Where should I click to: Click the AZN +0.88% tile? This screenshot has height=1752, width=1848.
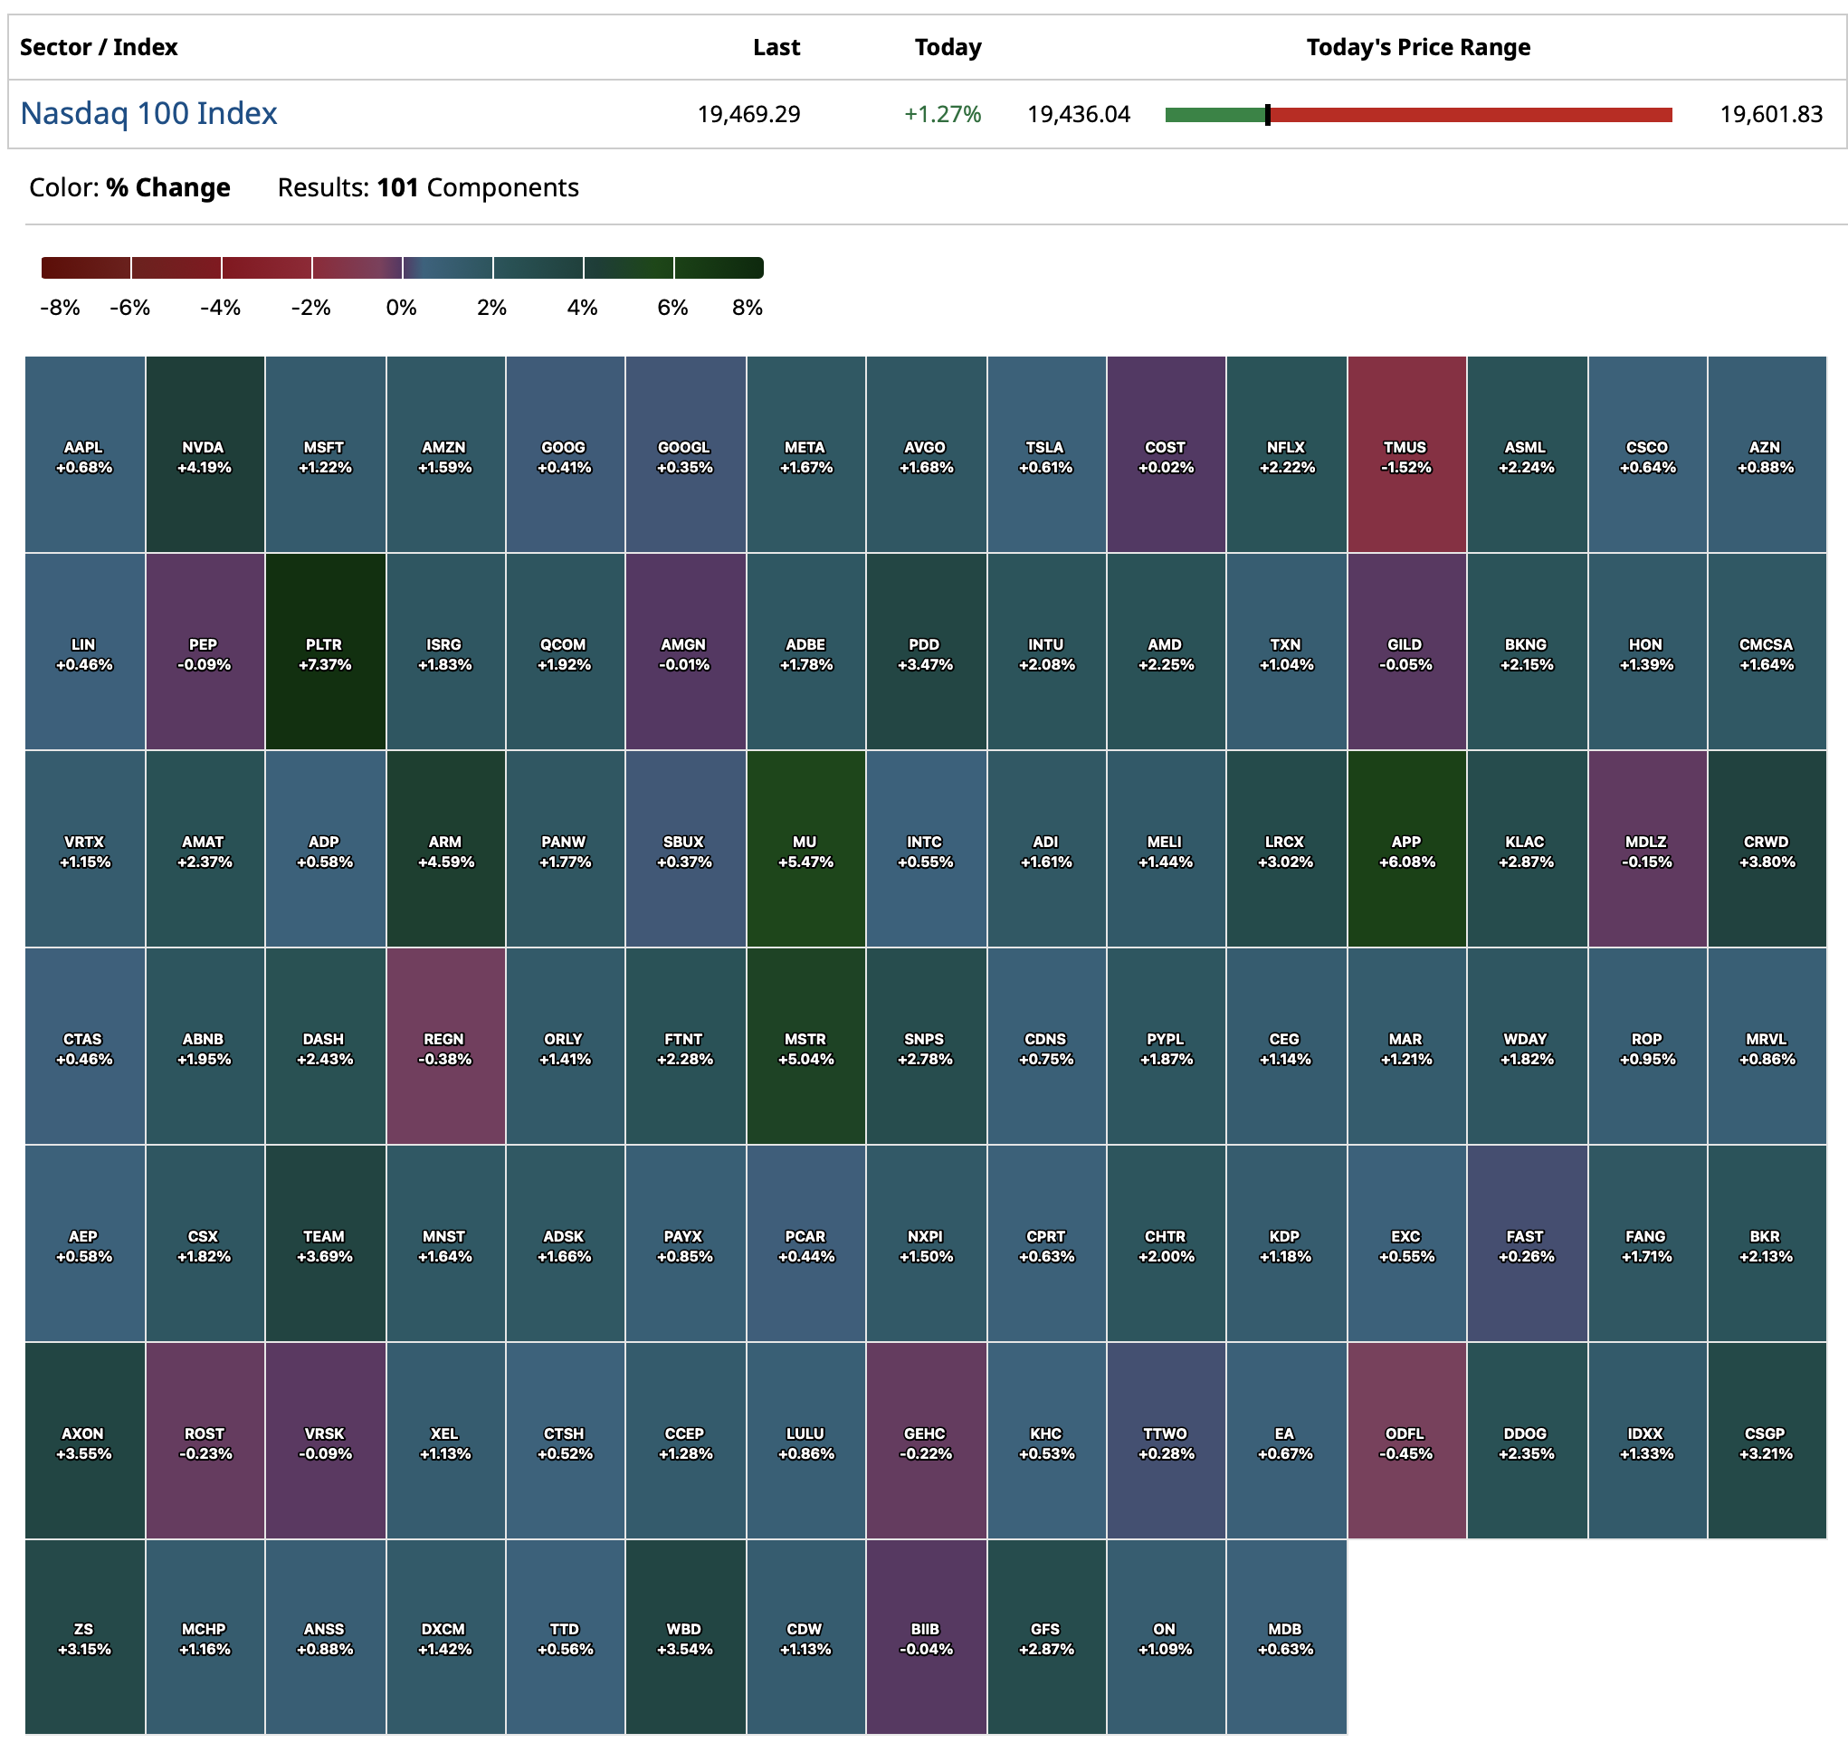pos(1765,455)
